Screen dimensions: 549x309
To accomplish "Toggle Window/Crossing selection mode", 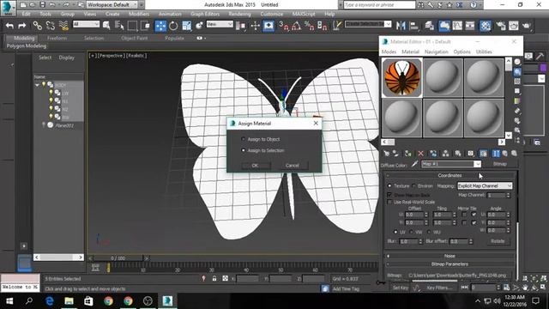I will pos(145,26).
